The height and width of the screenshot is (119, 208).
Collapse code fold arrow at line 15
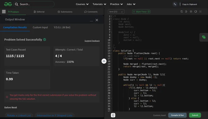[x=111, y=53]
